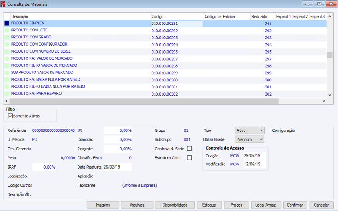The height and width of the screenshot is (211, 338).
Task: Click the green marker beside PRODUTO FILHO VALOR DE MERCADO
Action: 7,65
